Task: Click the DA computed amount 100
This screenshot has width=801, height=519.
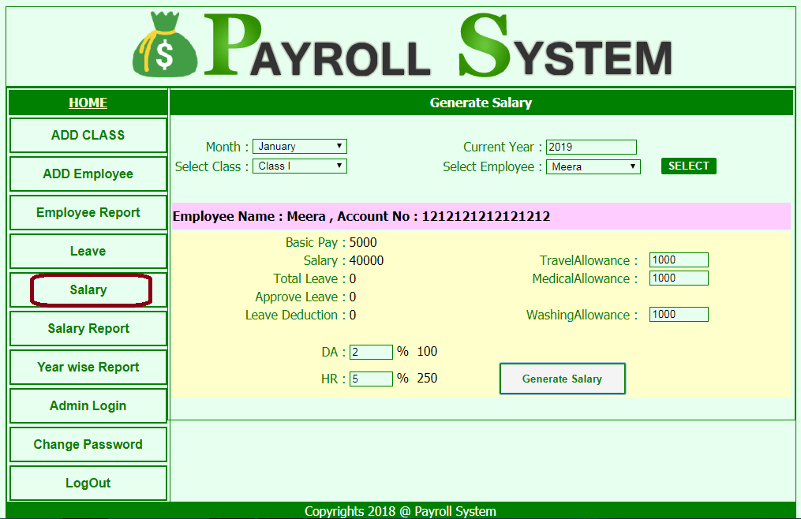Action: tap(427, 352)
